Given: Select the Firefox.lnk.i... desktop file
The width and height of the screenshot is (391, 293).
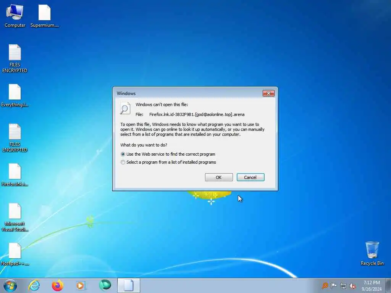Looking at the screenshot, I should [15, 175].
